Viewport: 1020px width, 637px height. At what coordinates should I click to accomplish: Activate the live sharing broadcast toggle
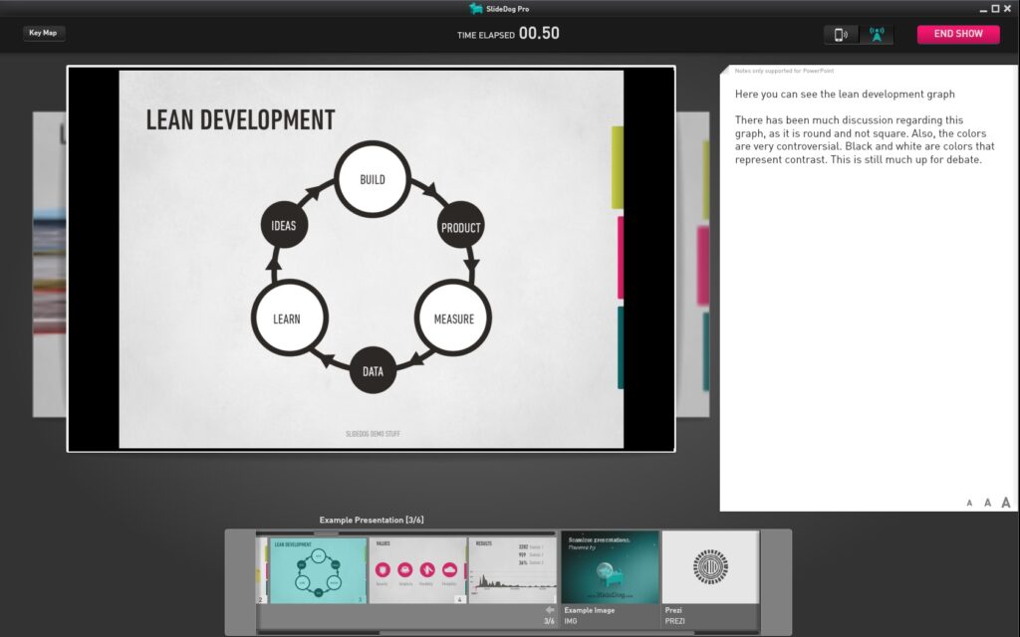click(x=878, y=33)
